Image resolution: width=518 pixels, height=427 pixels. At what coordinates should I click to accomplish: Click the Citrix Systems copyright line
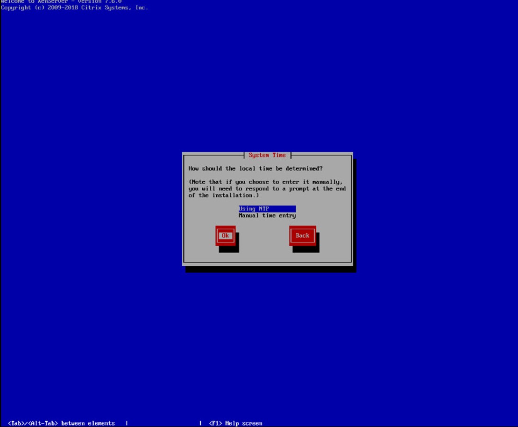[x=74, y=7]
